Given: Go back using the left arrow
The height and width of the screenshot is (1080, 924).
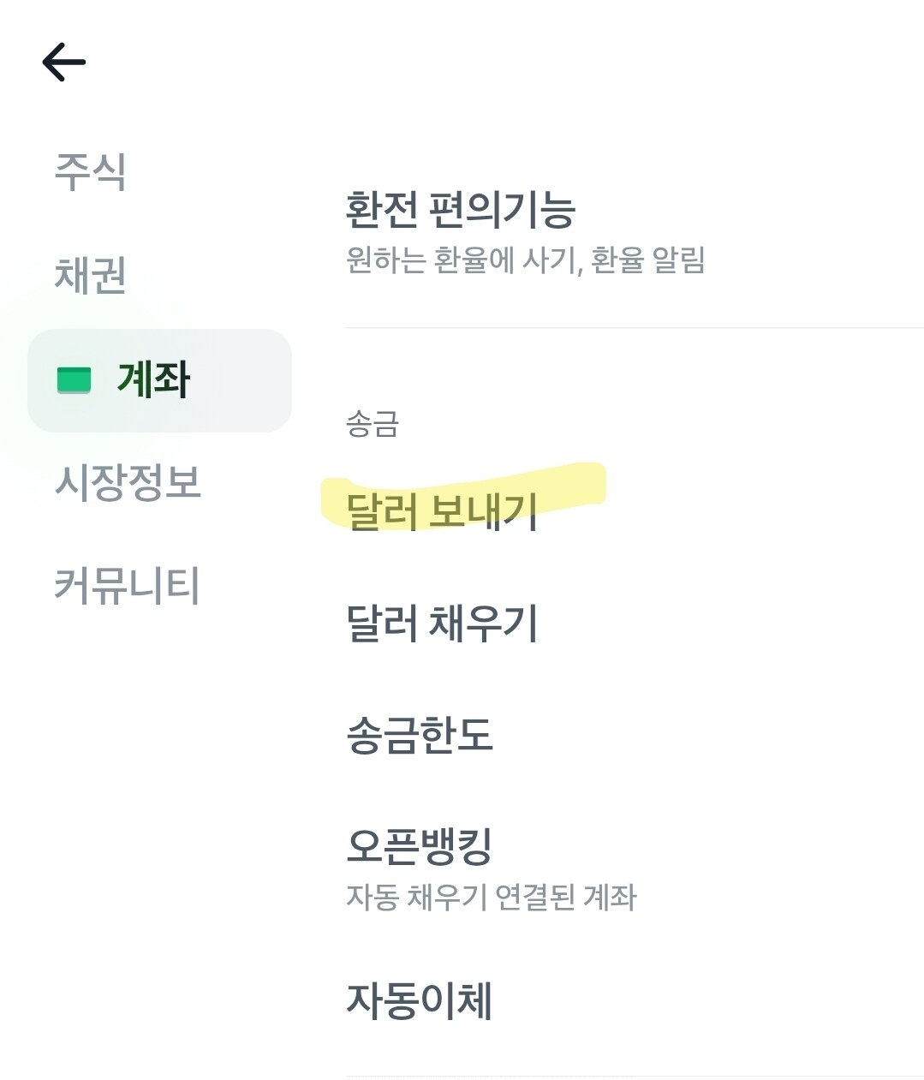Looking at the screenshot, I should pos(64,63).
